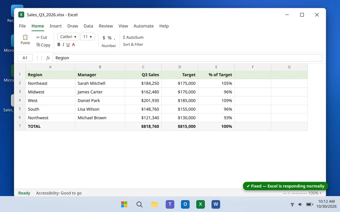Select column C header

143,67
